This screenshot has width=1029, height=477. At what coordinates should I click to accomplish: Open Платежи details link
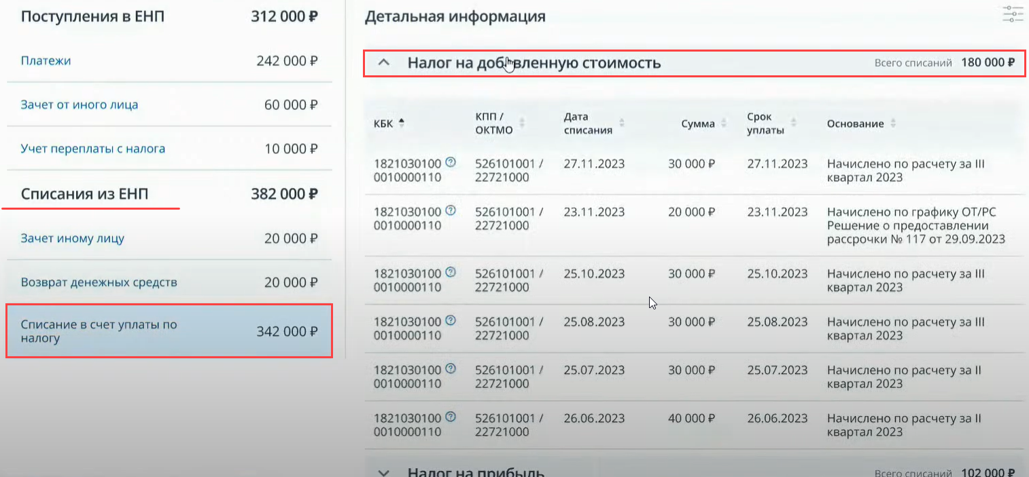46,61
